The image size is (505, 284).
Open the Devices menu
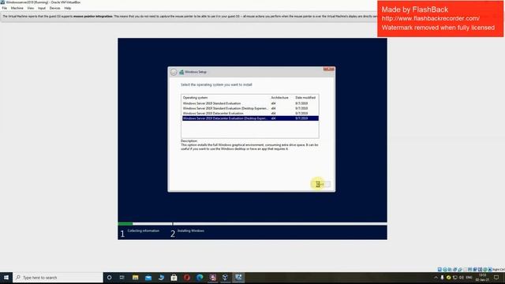54,8
